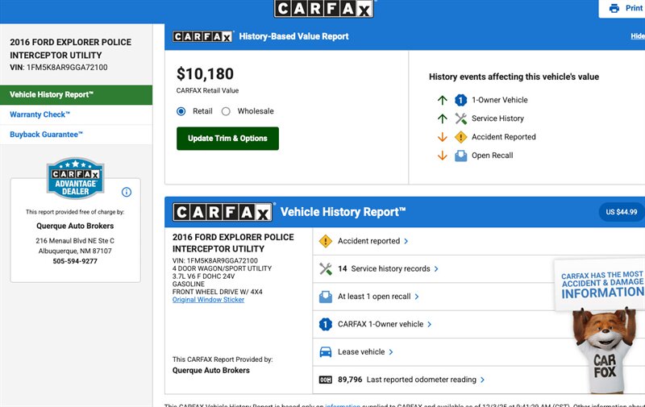Click the wrench service history records icon
This screenshot has height=407, width=645.
click(x=326, y=268)
